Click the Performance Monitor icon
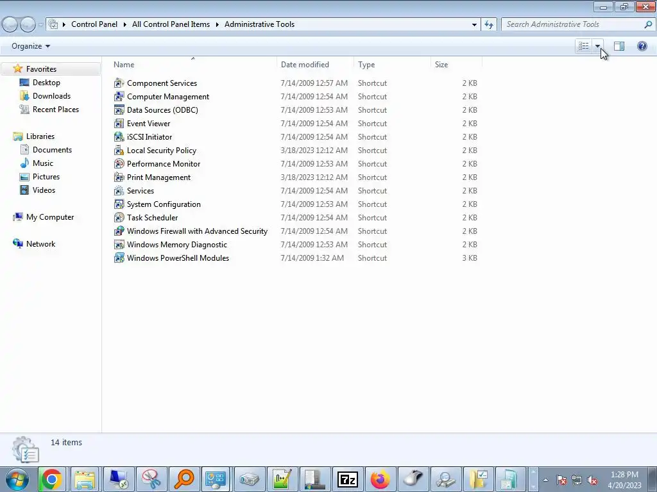 tap(119, 163)
